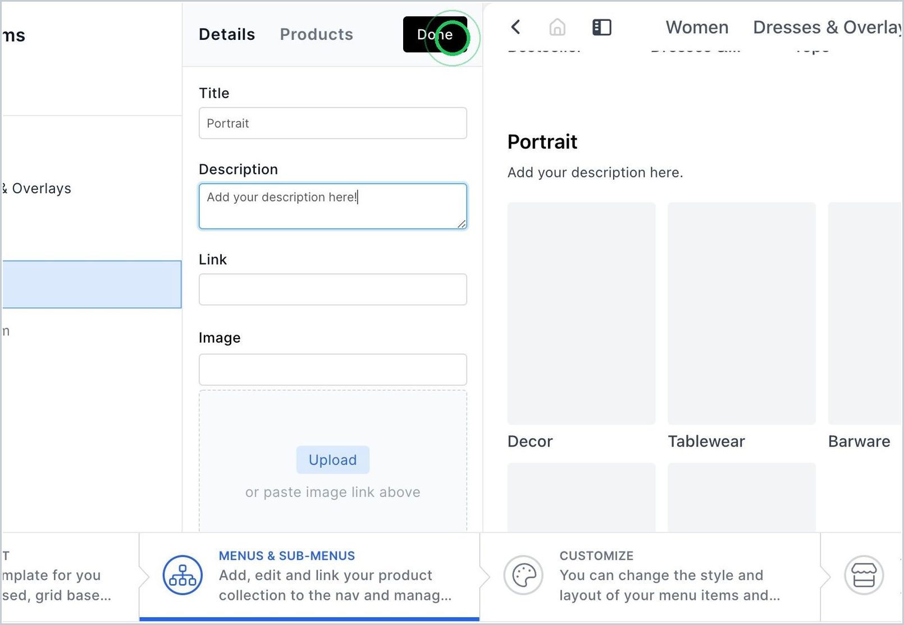Select the Tablewear placeholder thumbnail
Image resolution: width=904 pixels, height=625 pixels.
[742, 313]
